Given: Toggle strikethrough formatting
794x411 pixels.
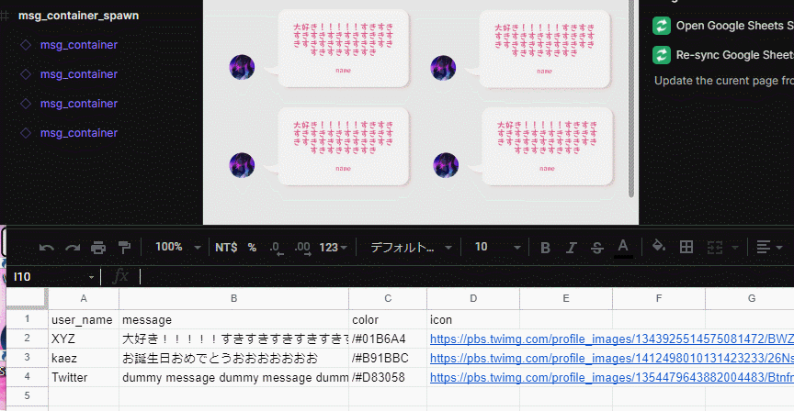Looking at the screenshot, I should click(x=597, y=248).
